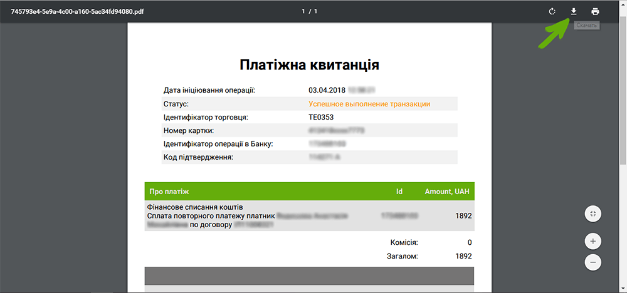
Task: Click the "Платіжна квитанція" heading
Action: (x=309, y=65)
